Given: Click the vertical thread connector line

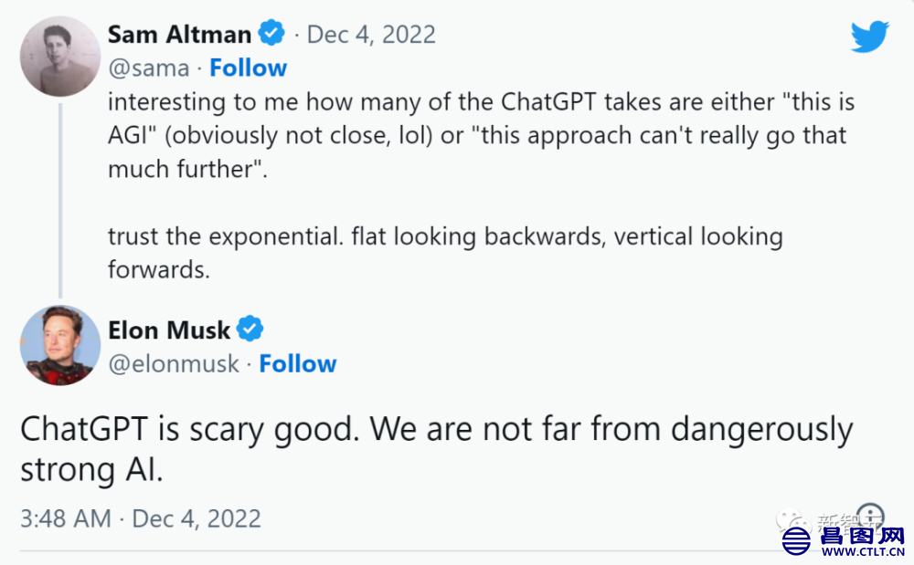Looking at the screenshot, I should 60,200.
